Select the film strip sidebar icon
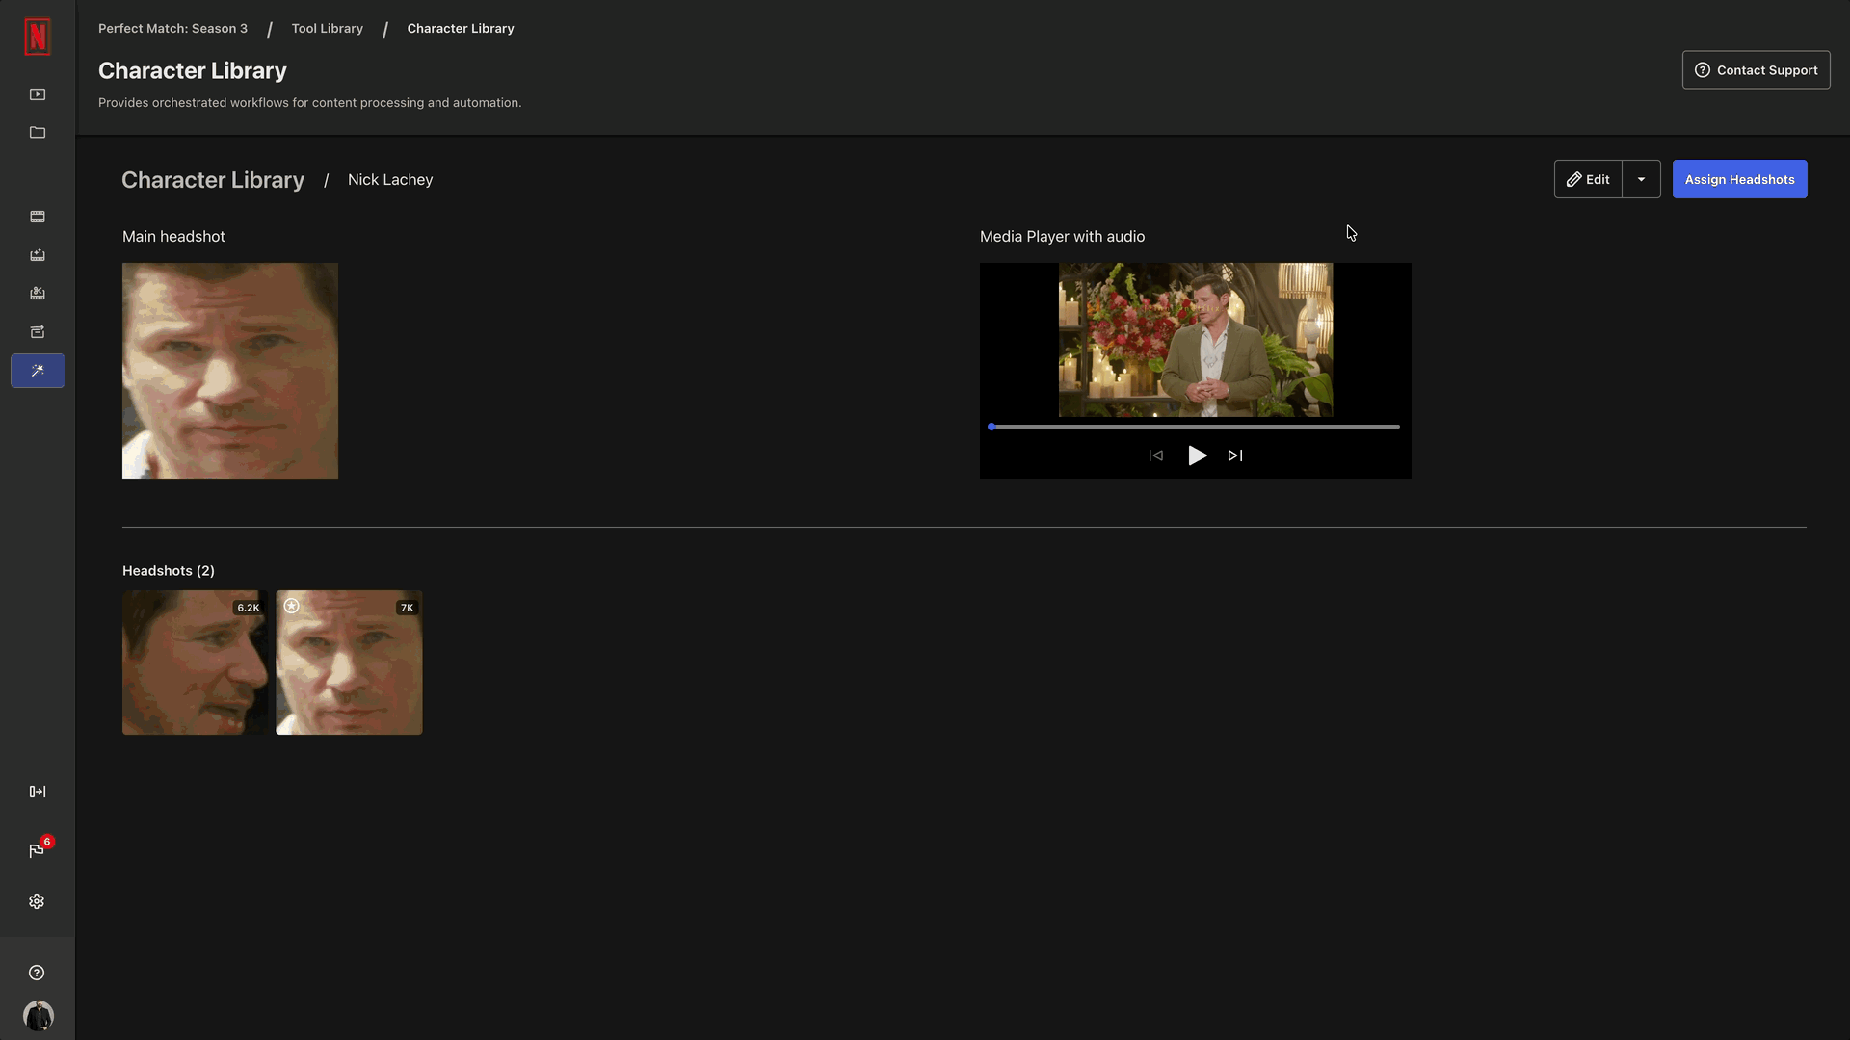The height and width of the screenshot is (1040, 1850). tap(37, 217)
